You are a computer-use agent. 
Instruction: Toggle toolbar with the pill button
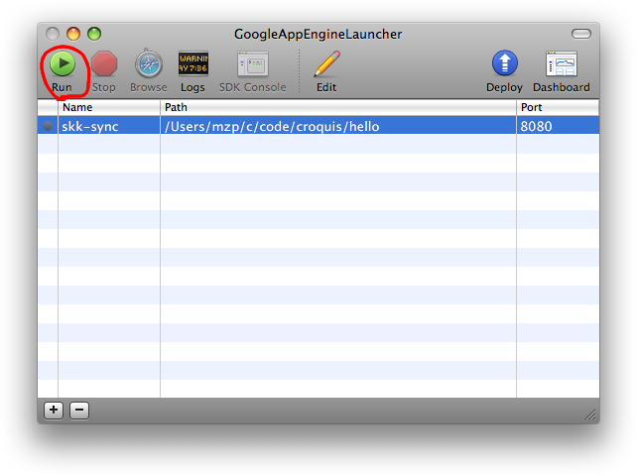click(x=581, y=34)
